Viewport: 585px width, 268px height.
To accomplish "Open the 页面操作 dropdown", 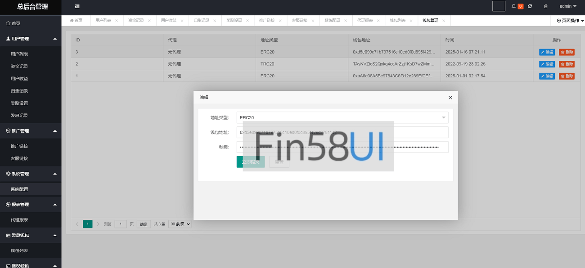I will (x=570, y=21).
